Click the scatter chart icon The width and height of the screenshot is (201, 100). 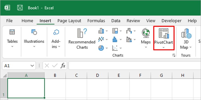(x=115, y=48)
